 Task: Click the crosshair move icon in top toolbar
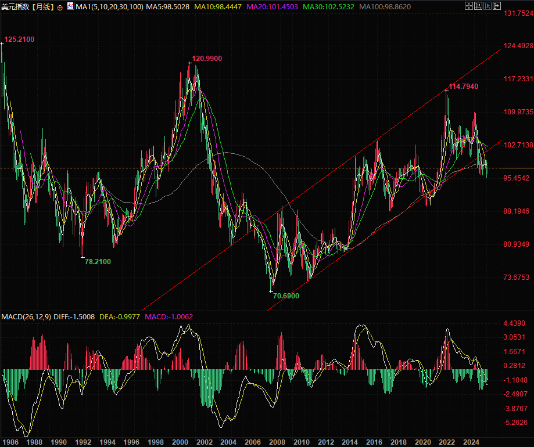point(469,6)
